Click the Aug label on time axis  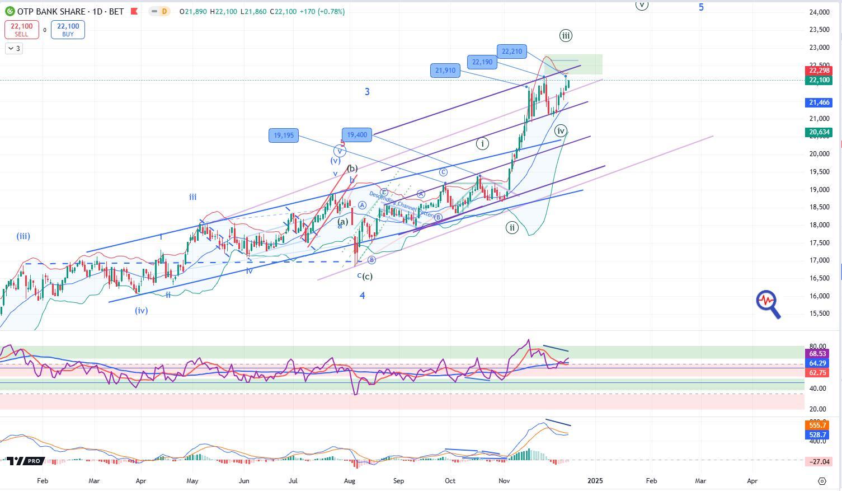click(350, 480)
